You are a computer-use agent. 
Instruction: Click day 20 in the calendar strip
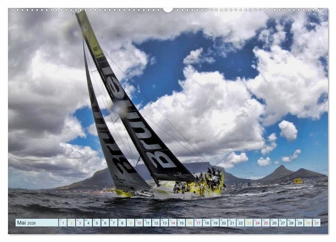pos(223,223)
